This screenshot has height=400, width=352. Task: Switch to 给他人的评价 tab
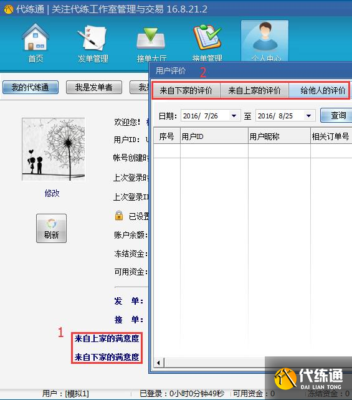(x=319, y=90)
